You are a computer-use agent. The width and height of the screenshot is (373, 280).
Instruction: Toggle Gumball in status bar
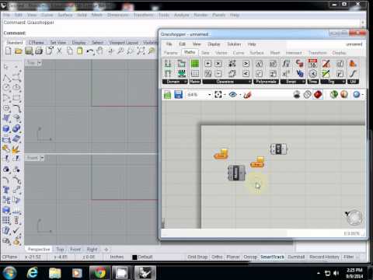click(296, 257)
